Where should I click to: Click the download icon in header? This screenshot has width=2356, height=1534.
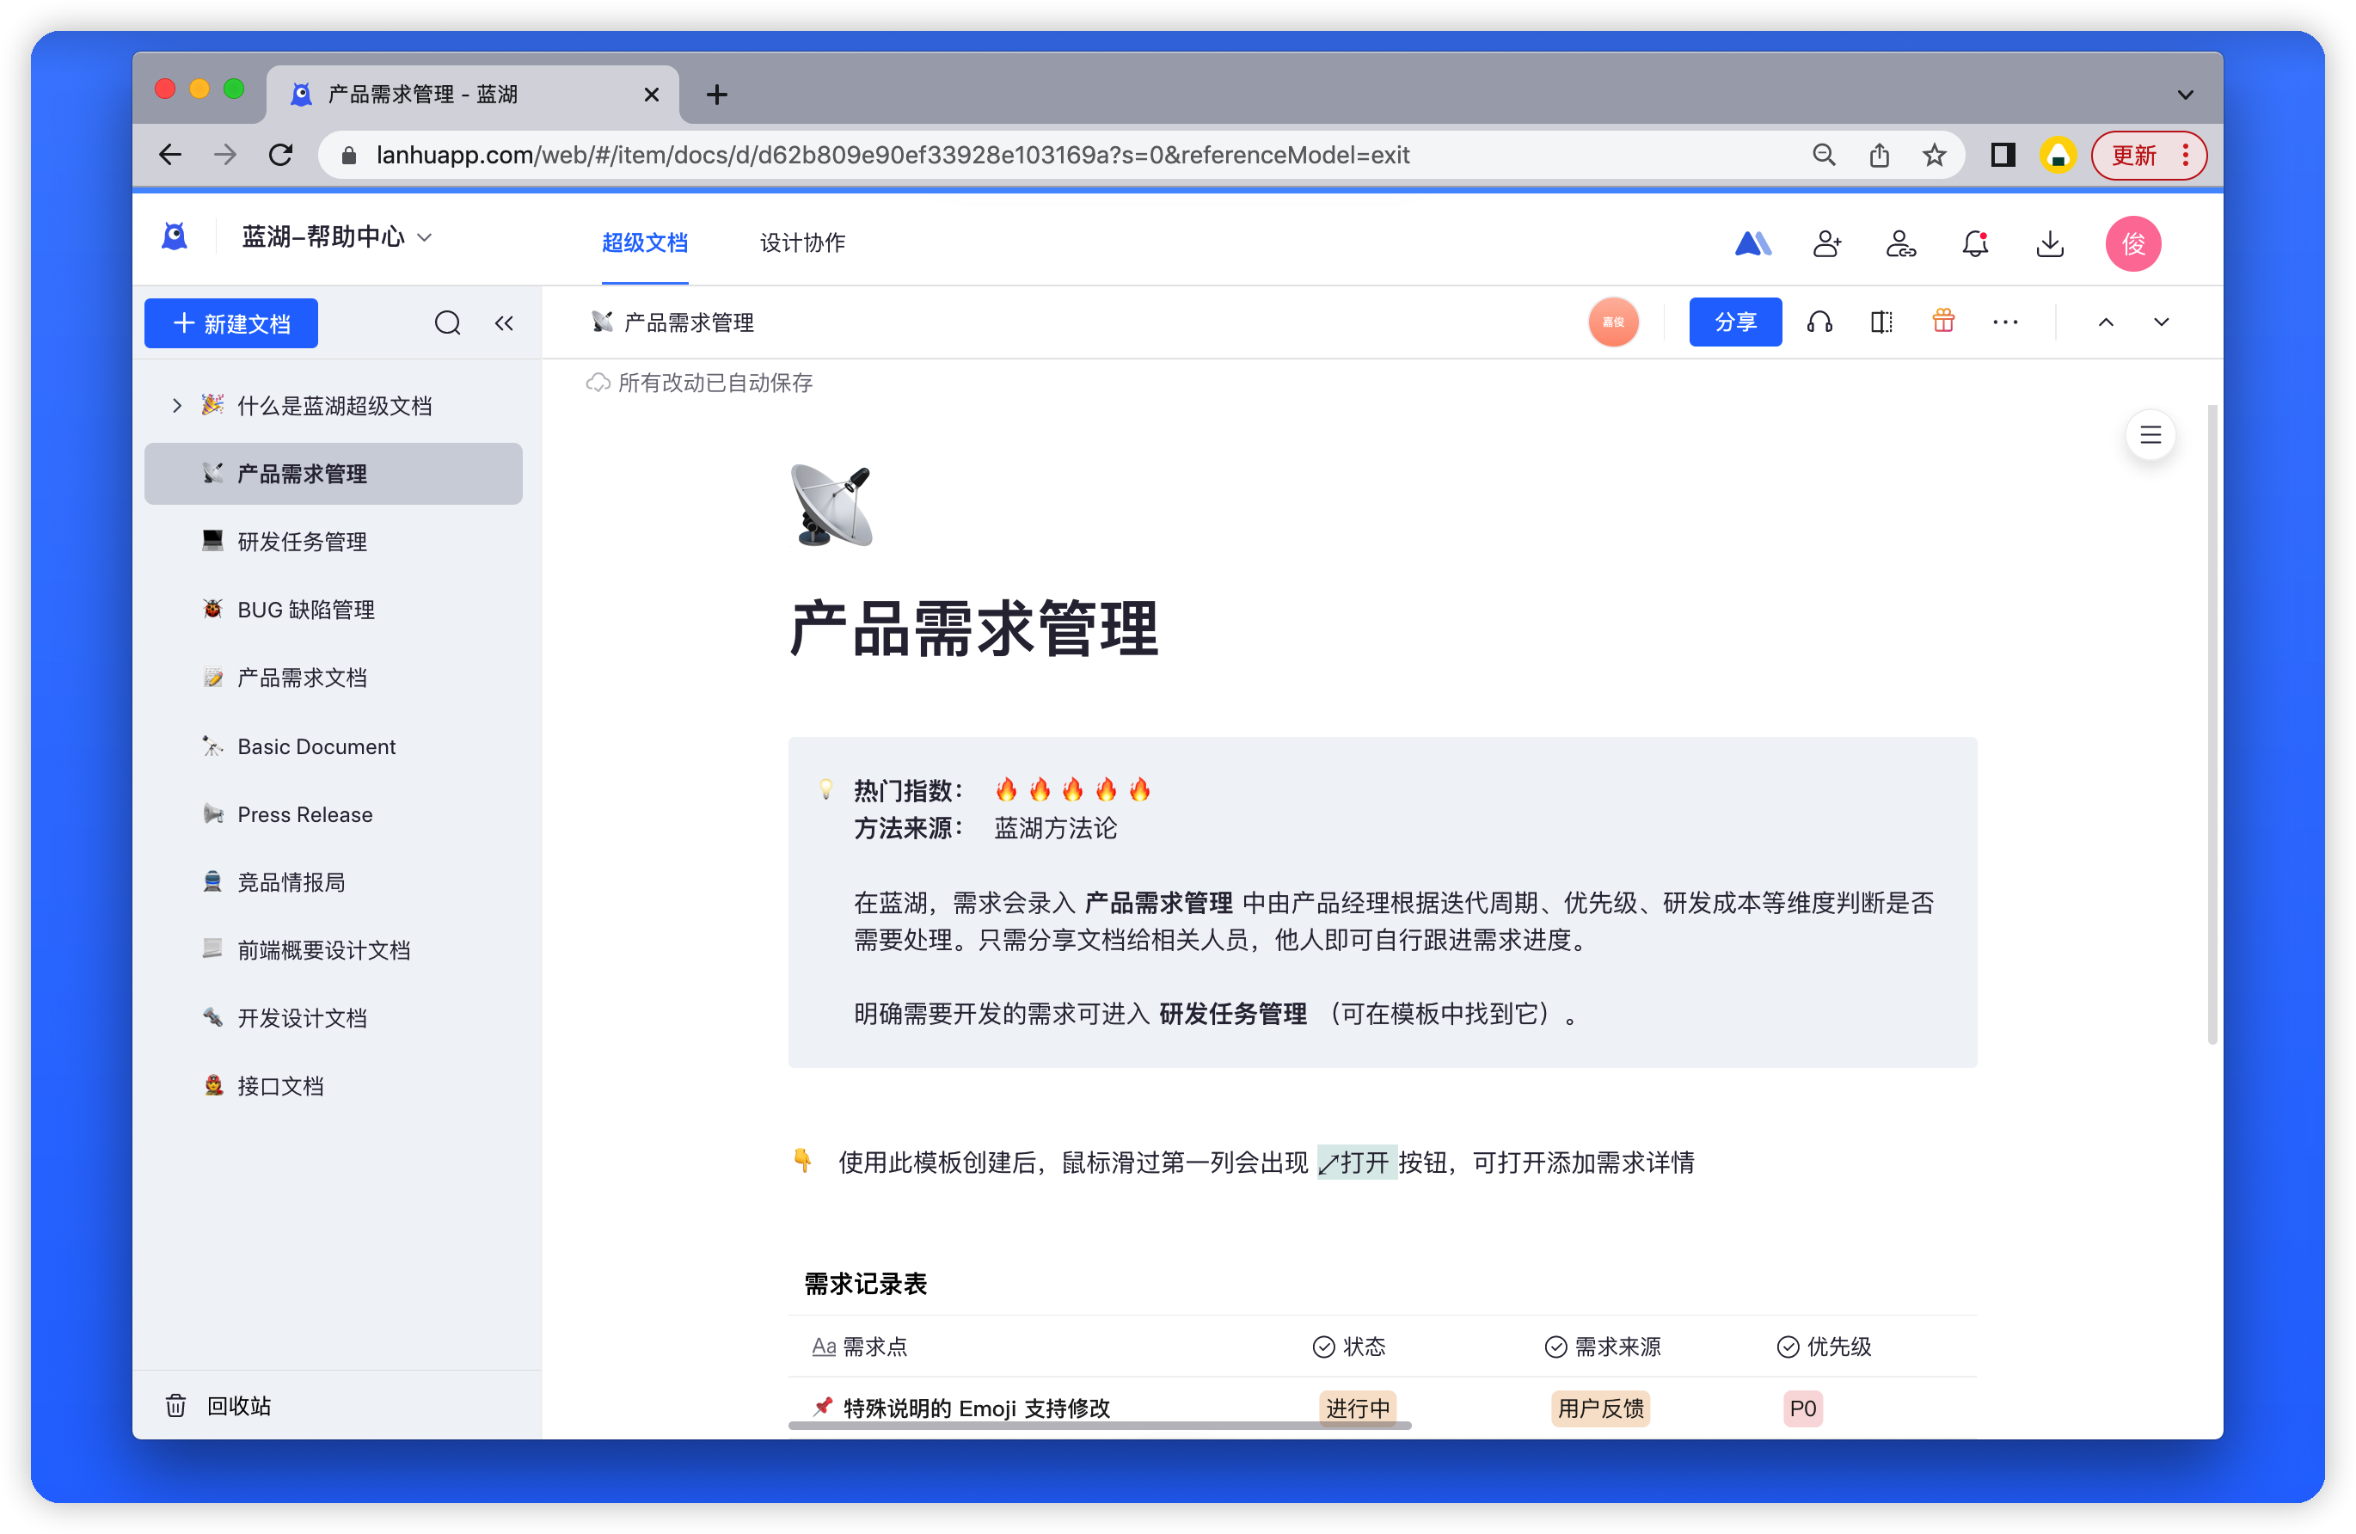tap(2050, 243)
